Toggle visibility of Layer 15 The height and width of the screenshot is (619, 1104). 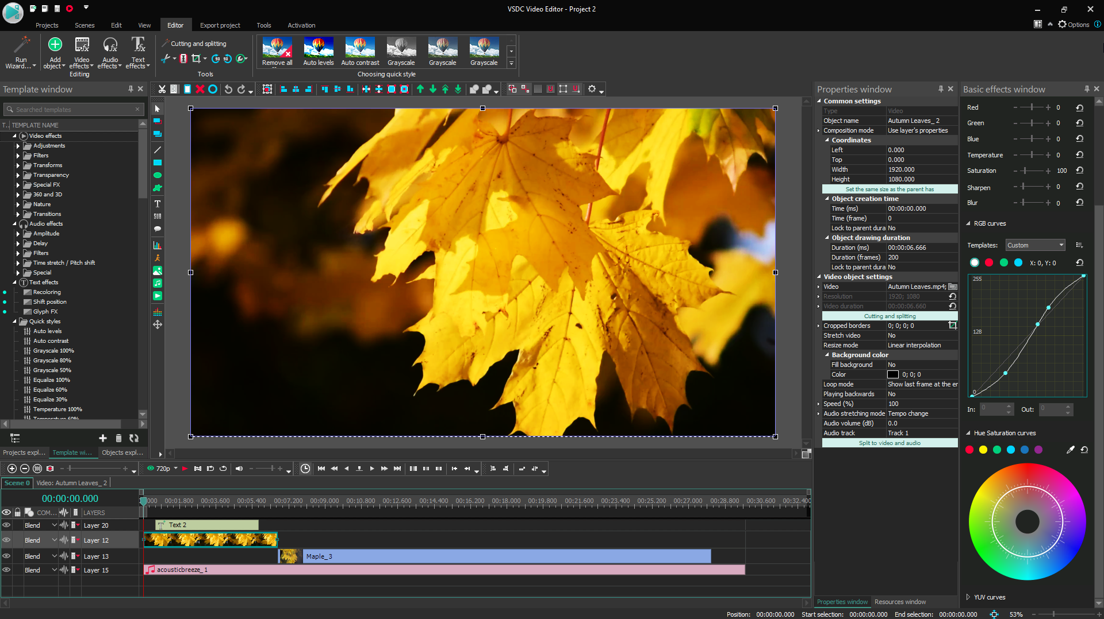pyautogui.click(x=7, y=570)
